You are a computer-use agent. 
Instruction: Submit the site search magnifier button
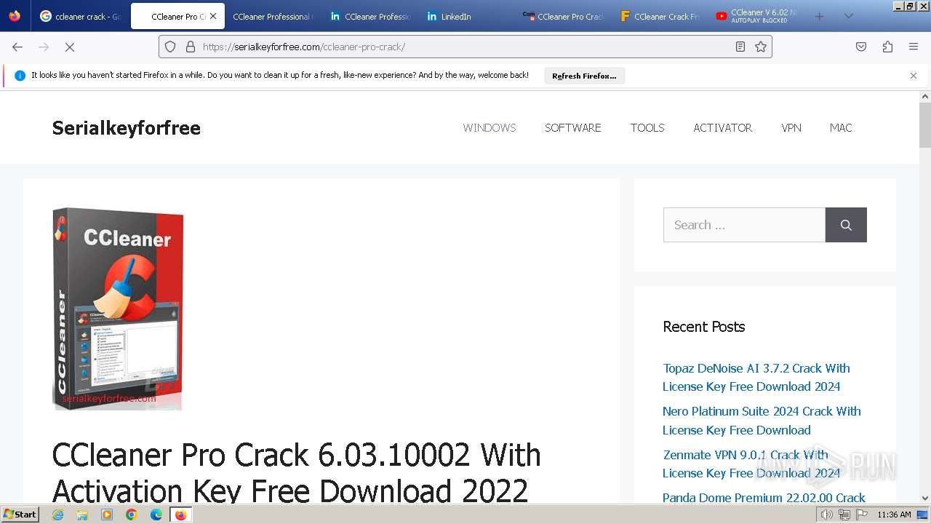coord(846,225)
